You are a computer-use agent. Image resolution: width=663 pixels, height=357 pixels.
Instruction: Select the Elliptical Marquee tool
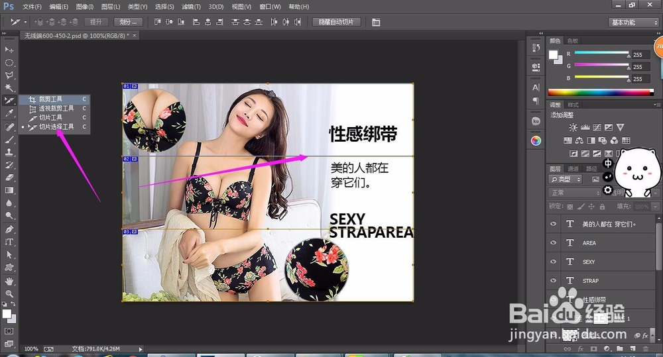[9, 62]
